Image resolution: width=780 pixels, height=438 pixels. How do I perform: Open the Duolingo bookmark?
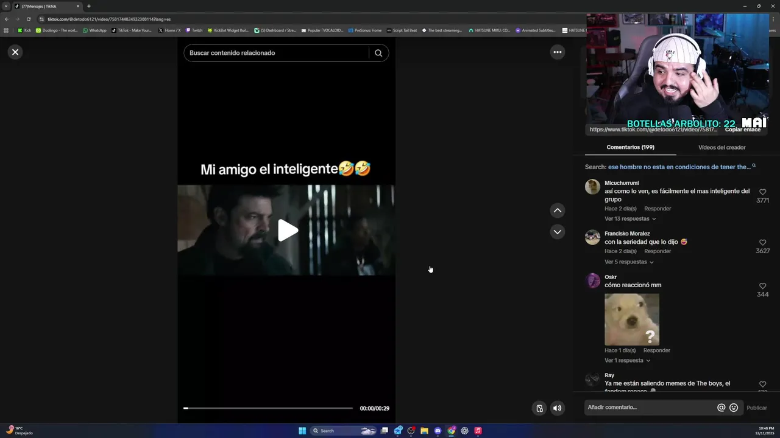click(x=57, y=30)
